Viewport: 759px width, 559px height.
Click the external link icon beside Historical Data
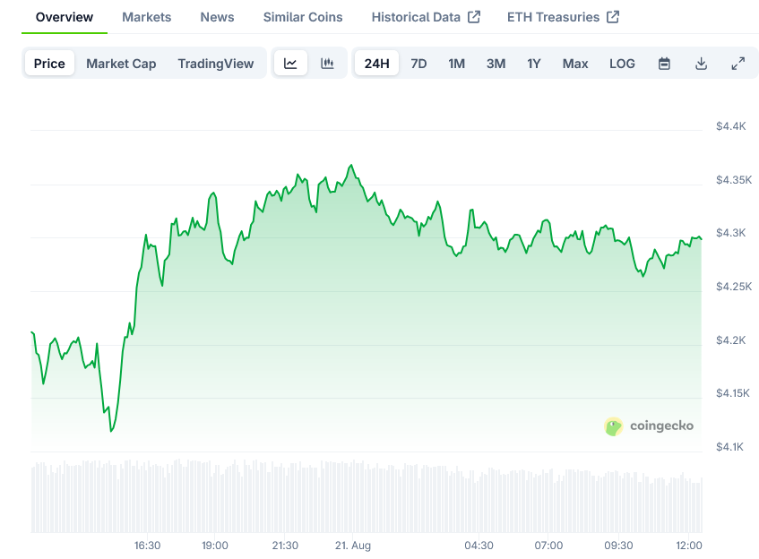tap(474, 17)
